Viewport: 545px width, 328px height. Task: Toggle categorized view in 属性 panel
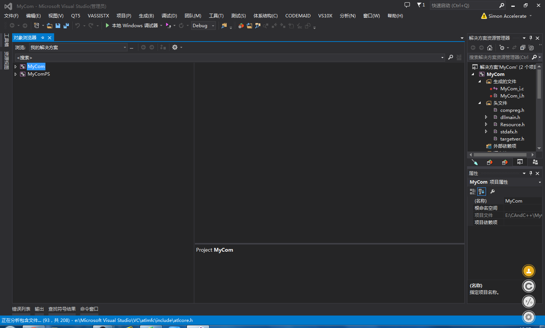pyautogui.click(x=473, y=192)
